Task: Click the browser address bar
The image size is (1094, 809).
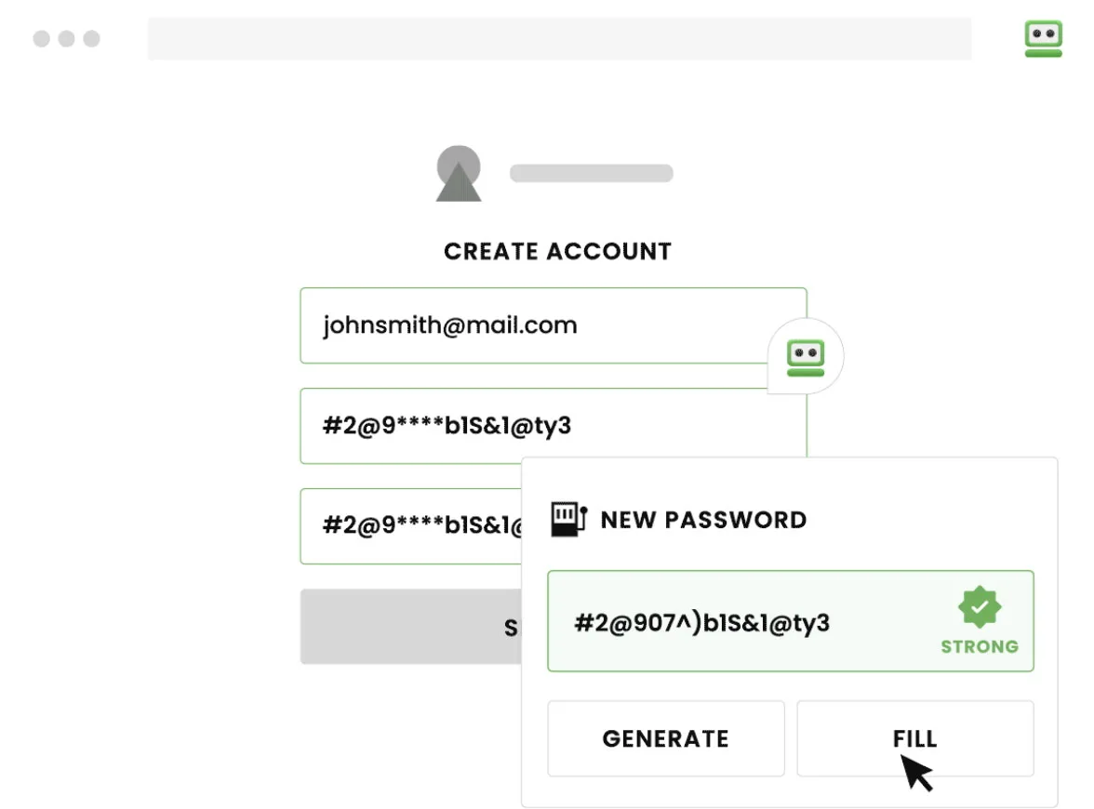Action: click(560, 38)
